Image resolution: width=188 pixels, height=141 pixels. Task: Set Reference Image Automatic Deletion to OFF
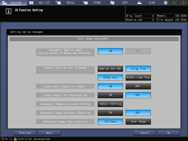[138, 113]
